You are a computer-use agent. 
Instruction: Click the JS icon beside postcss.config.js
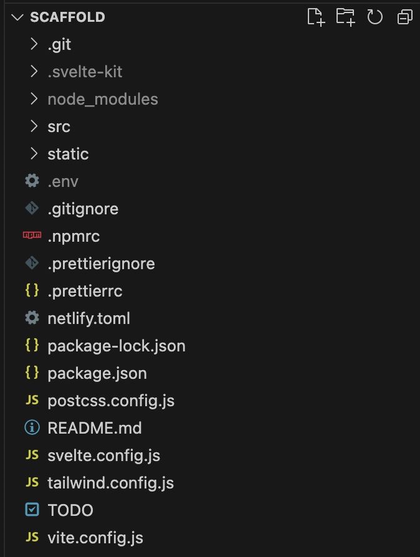pyautogui.click(x=32, y=400)
